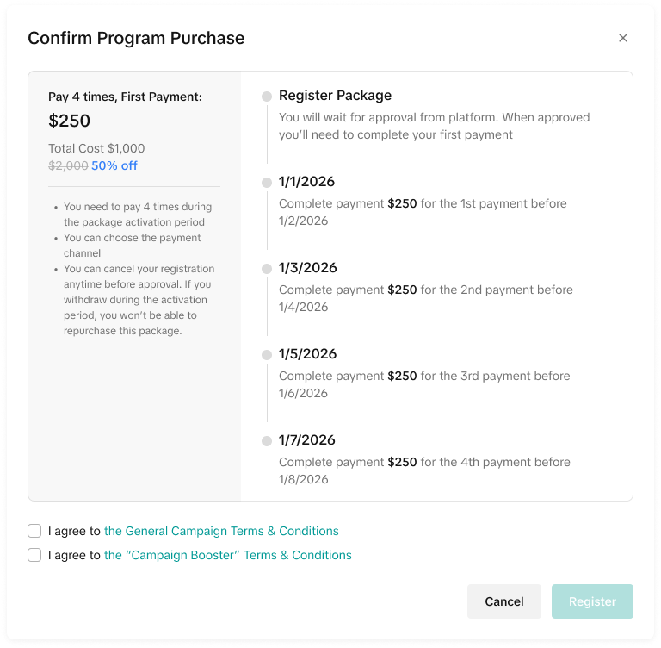Select the 1/5/2026 payment date heading
The width and height of the screenshot is (661, 648).
click(307, 354)
